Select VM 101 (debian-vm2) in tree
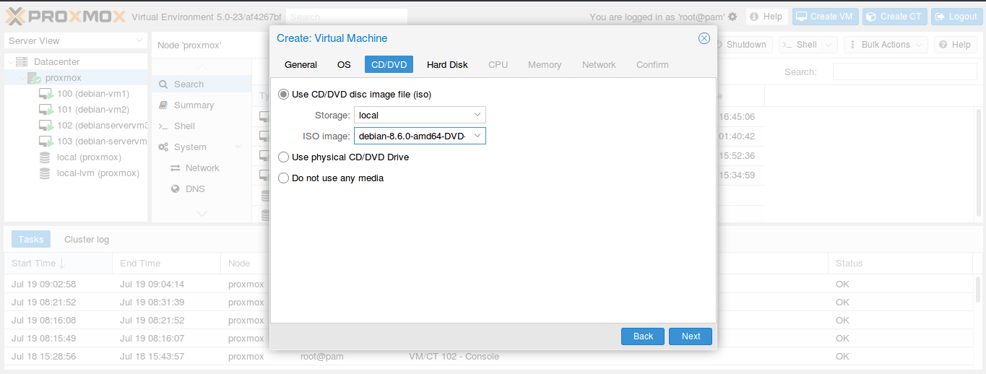Viewport: 986px width, 374px height. point(93,110)
